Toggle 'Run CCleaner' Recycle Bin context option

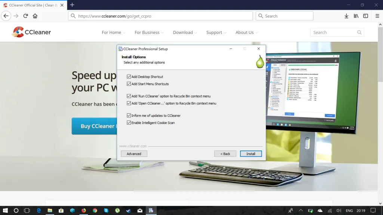click(x=129, y=96)
